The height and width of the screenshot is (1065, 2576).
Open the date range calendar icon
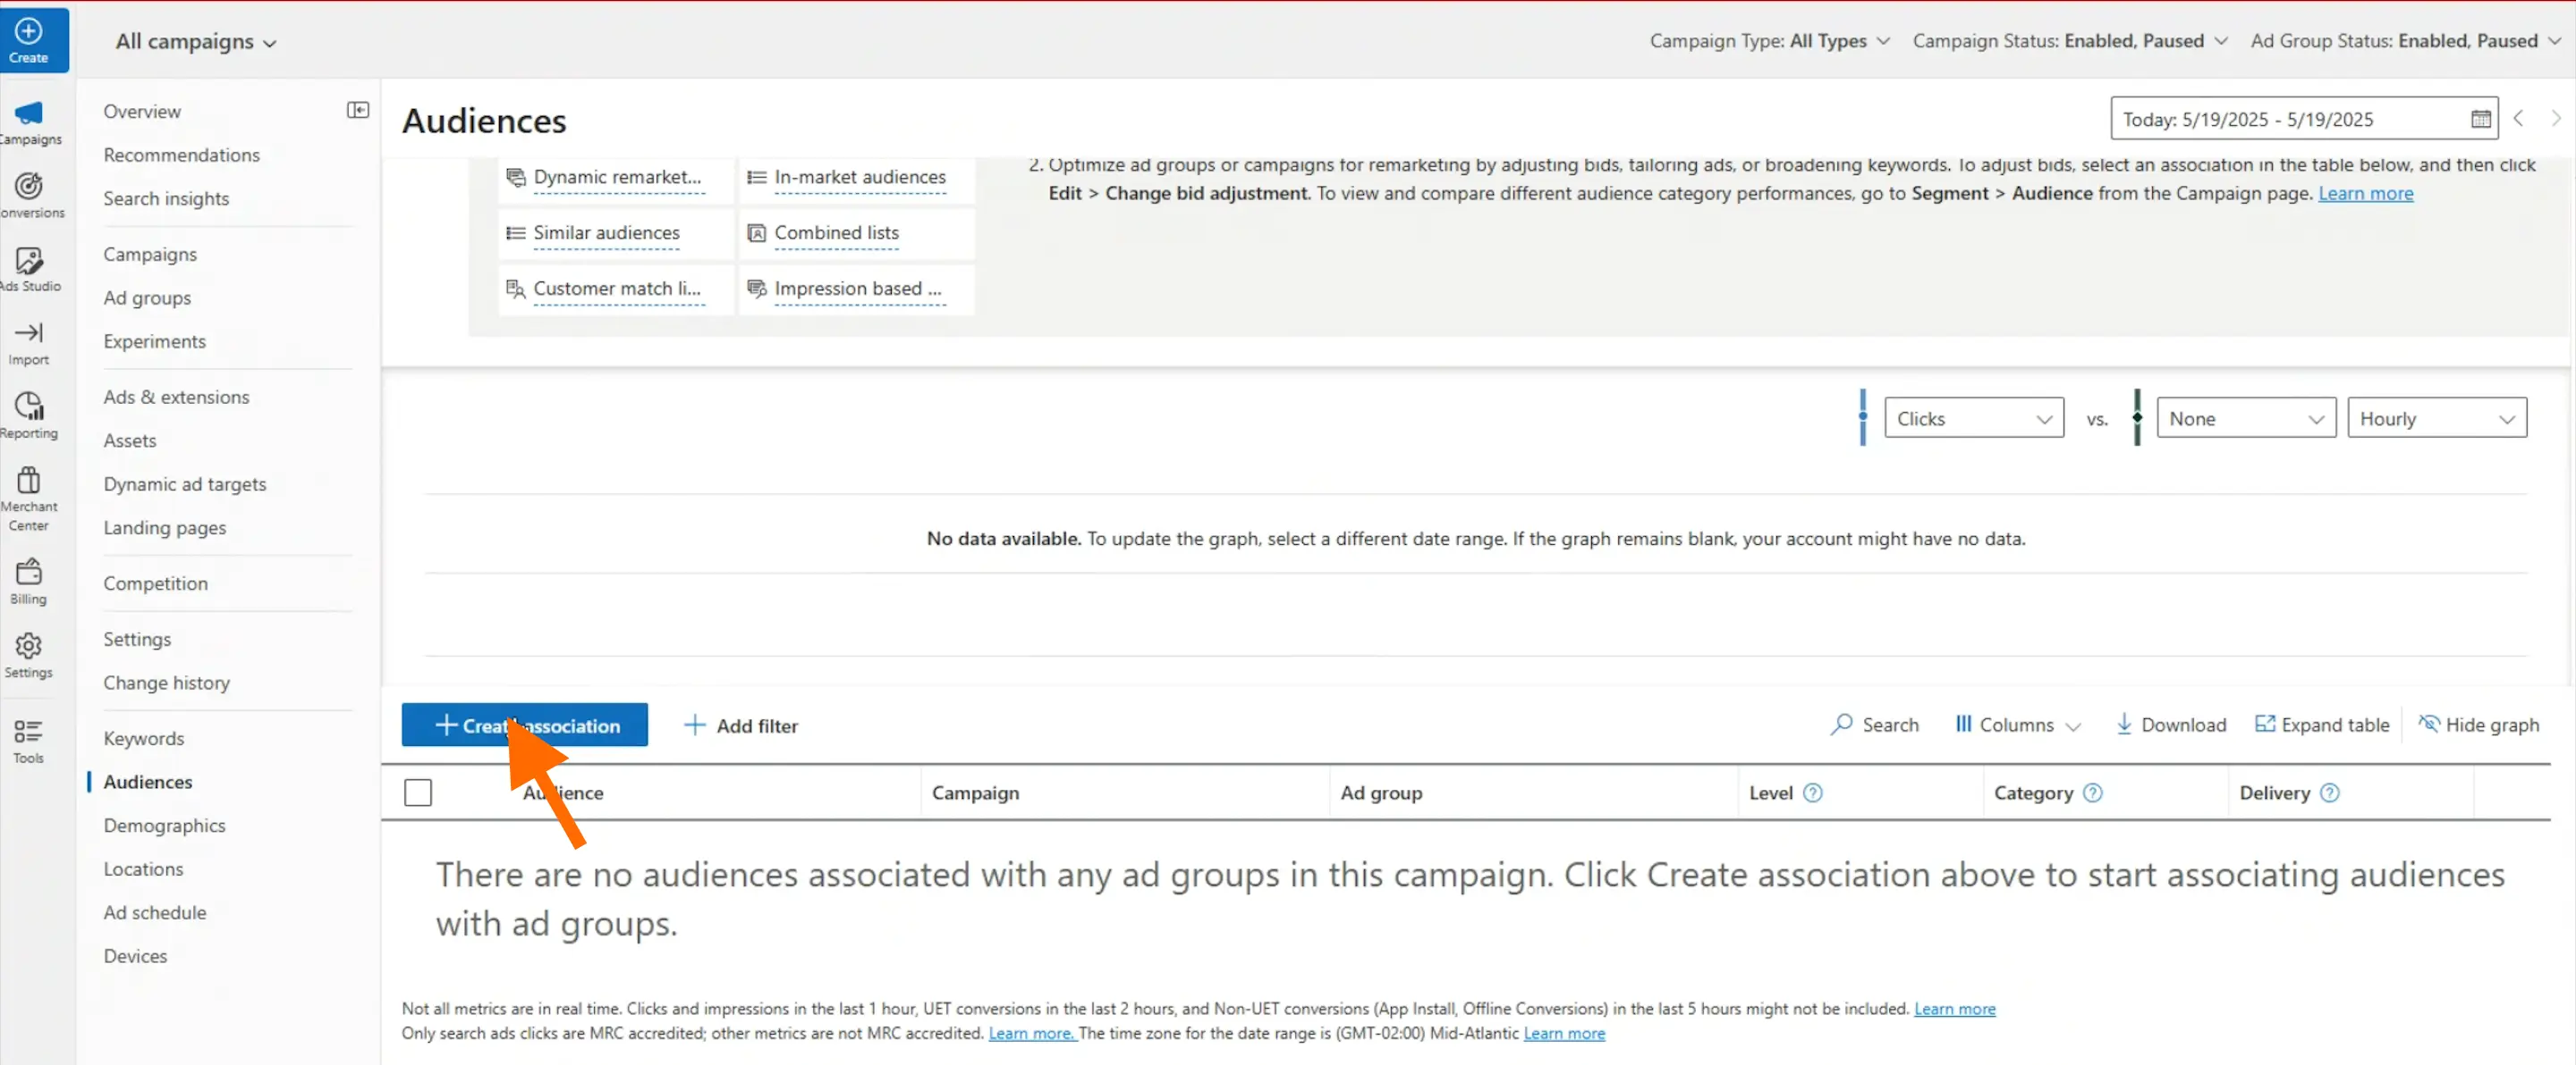click(2481, 119)
